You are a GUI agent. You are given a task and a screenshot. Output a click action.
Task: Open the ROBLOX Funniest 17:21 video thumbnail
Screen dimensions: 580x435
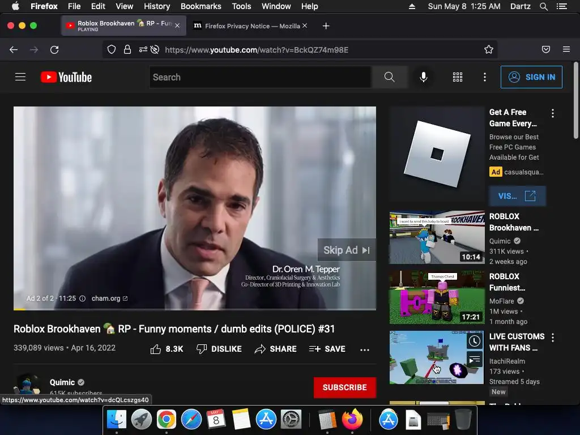[x=437, y=297]
